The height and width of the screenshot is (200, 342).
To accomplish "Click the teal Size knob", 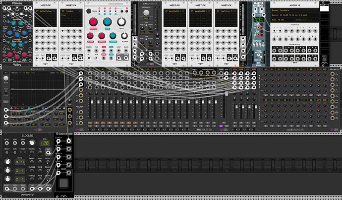I will pos(107,22).
